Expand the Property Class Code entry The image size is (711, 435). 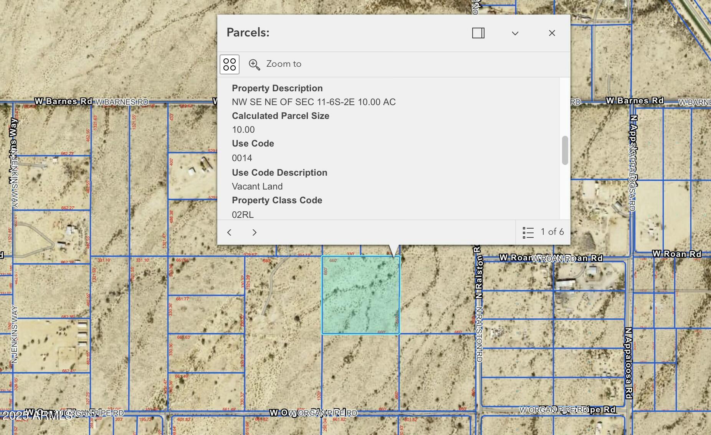tap(277, 200)
